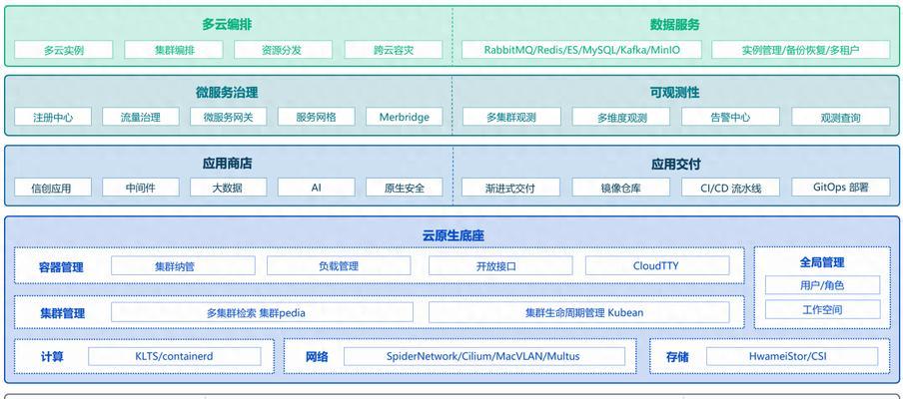
Task: Select the 微服务网关 box
Action: coord(229,118)
